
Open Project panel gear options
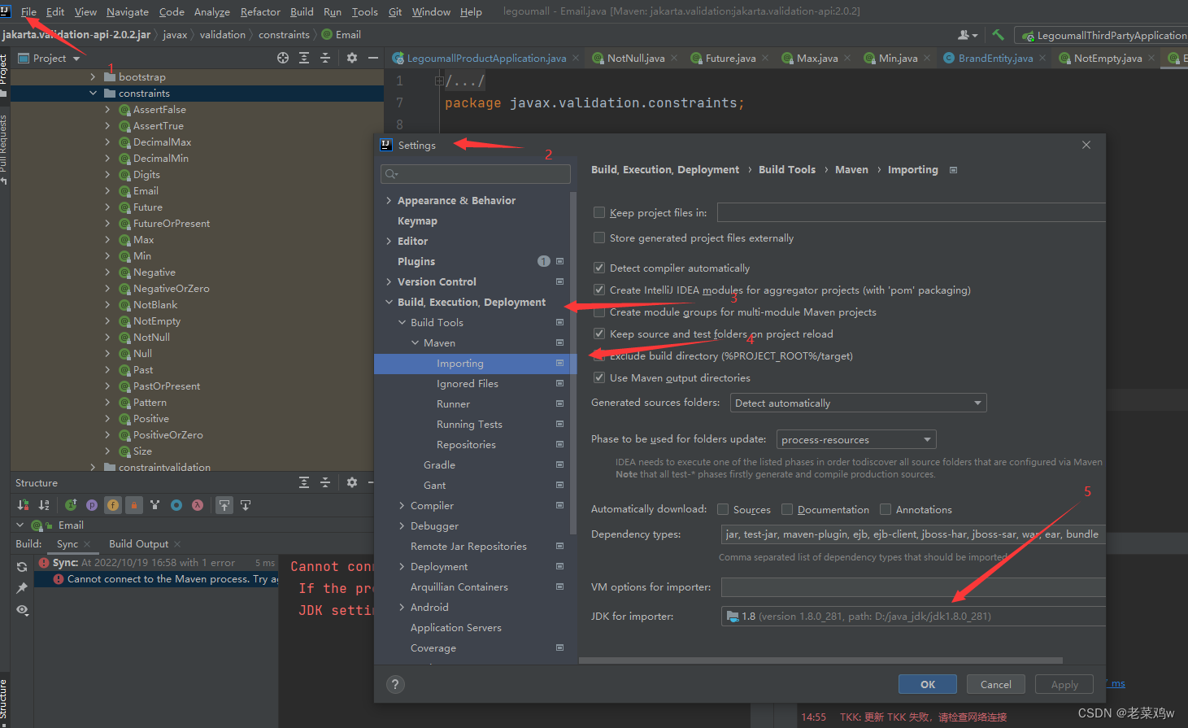point(352,58)
